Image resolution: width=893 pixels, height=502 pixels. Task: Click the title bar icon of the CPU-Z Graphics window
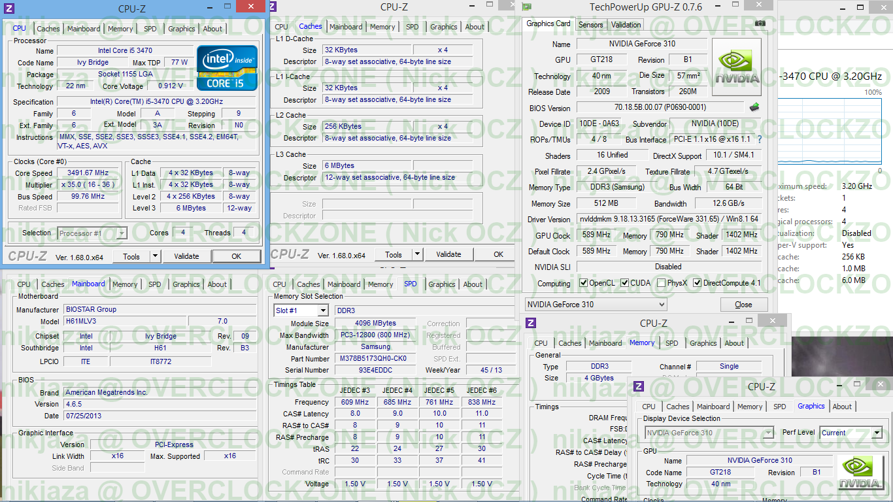(639, 386)
